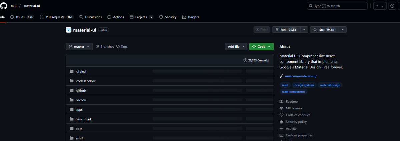
Task: Click the folder icon beside .github
Action: click(x=71, y=91)
